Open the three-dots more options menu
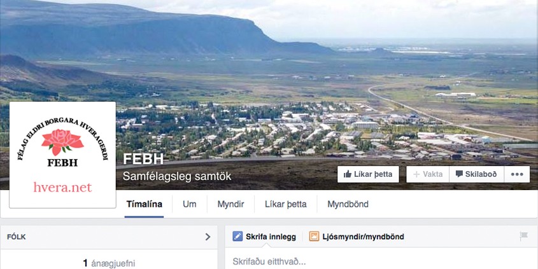 coord(517,174)
